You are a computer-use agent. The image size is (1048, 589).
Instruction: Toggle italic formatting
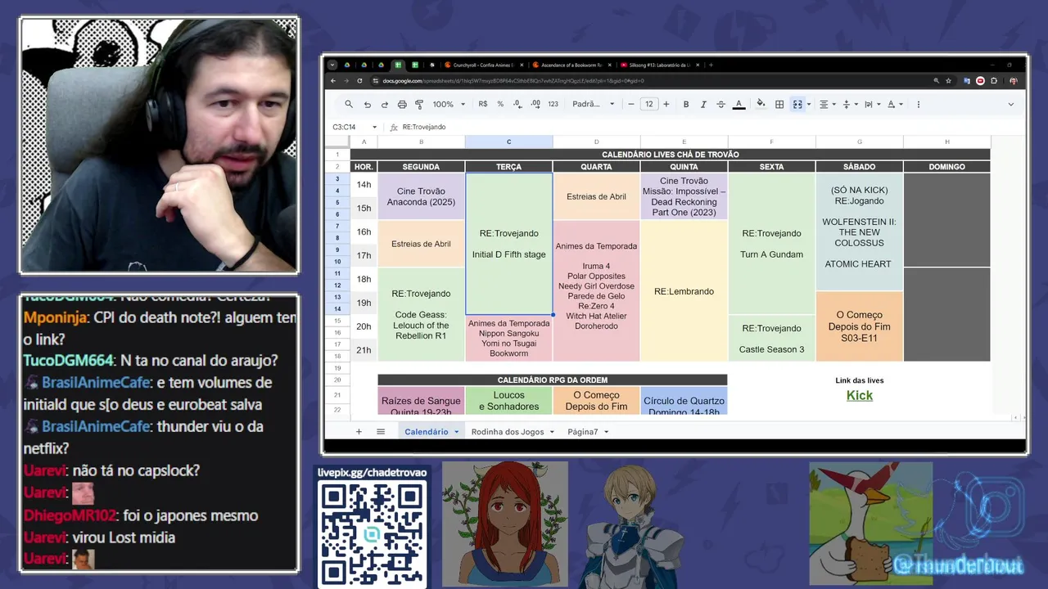coord(703,104)
